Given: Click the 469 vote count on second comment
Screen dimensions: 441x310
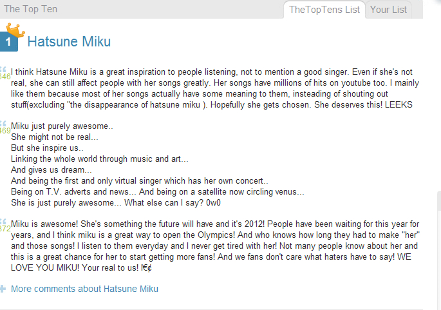Looking at the screenshot, I should coord(5,131).
